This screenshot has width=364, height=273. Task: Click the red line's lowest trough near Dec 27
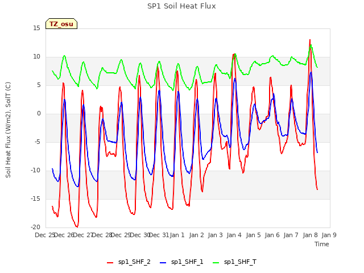point(77,226)
